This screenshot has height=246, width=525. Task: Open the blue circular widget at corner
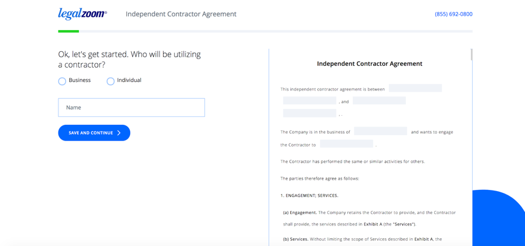coord(499,218)
